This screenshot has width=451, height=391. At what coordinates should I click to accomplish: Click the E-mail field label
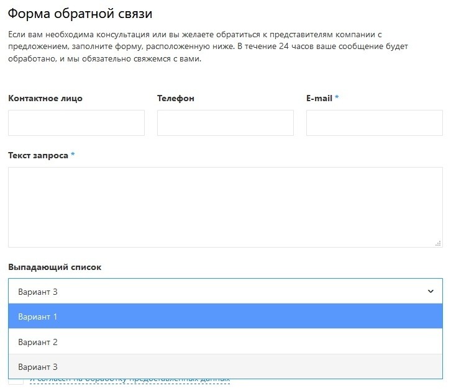coord(319,98)
